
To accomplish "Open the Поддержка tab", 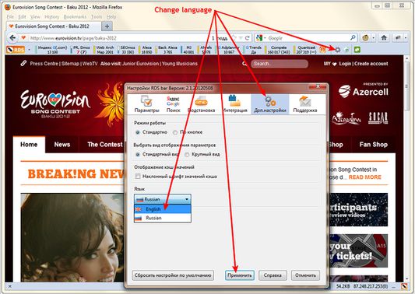I will [305, 104].
